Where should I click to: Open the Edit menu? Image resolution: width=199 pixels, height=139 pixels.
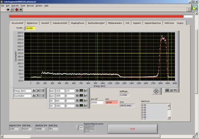pyautogui.click(x=8, y=6)
